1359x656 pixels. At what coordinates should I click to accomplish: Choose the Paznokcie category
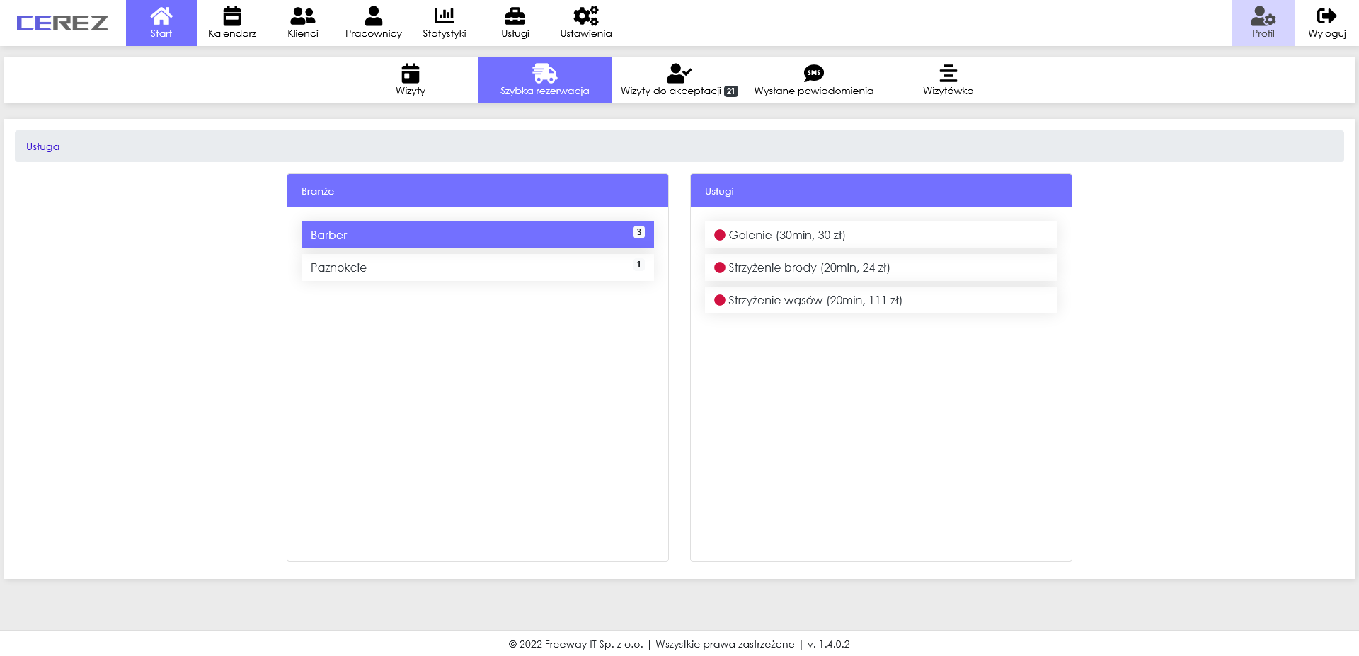(x=477, y=267)
